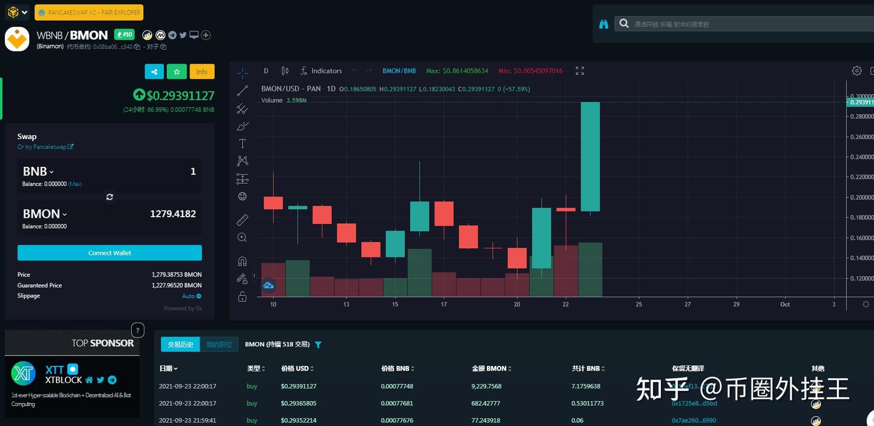The width and height of the screenshot is (874, 426).
Task: Click the BMON amount field showing 1279.4182
Action: click(x=172, y=214)
